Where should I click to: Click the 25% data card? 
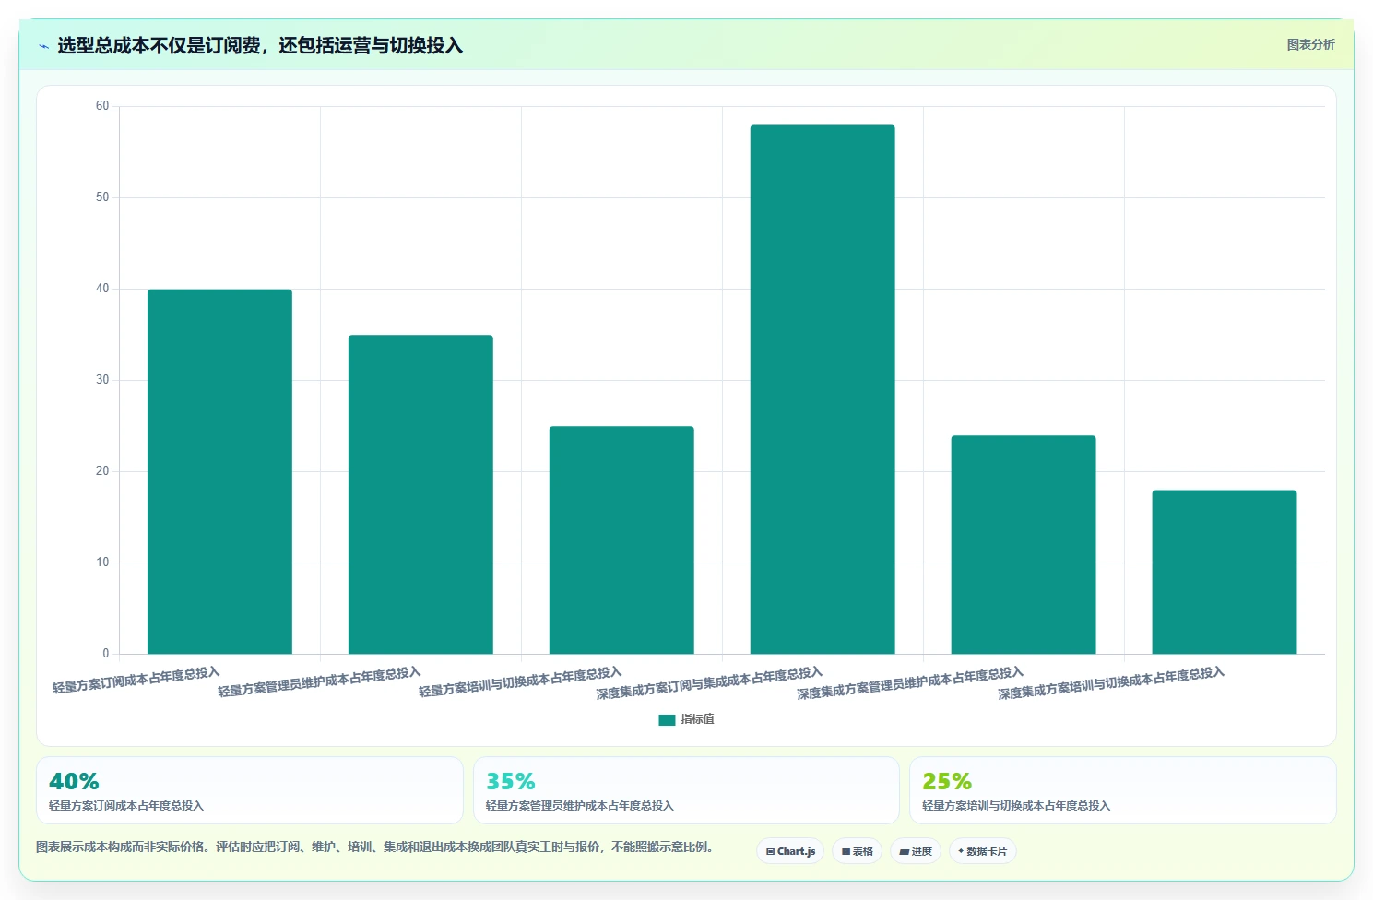[x=1123, y=790]
